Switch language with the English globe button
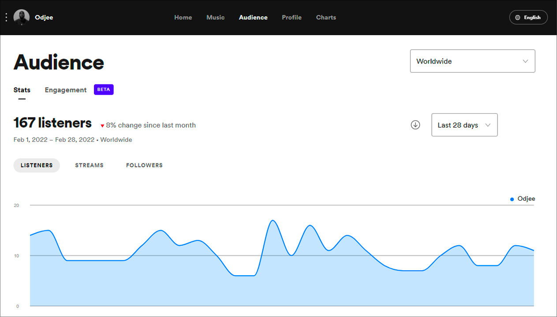Viewport: 557px width, 317px height. tap(528, 18)
